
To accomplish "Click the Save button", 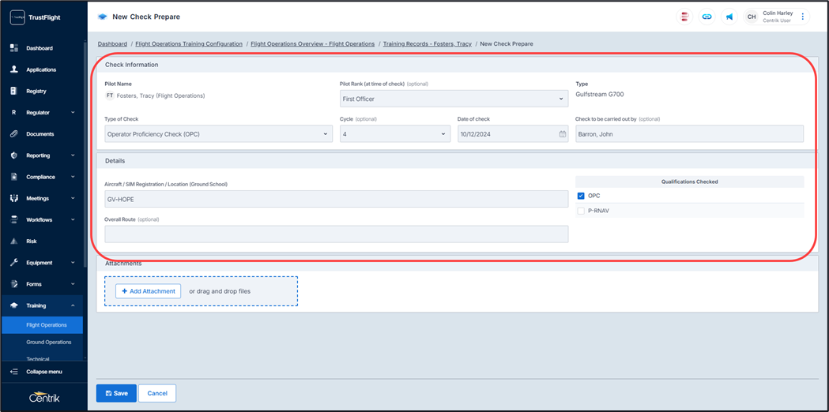I will (116, 393).
